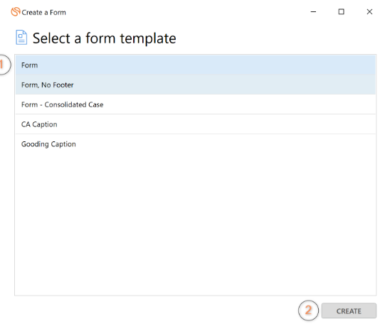This screenshot has height=324, width=385.
Task: Minimize the Create a Form window
Action: (x=313, y=11)
